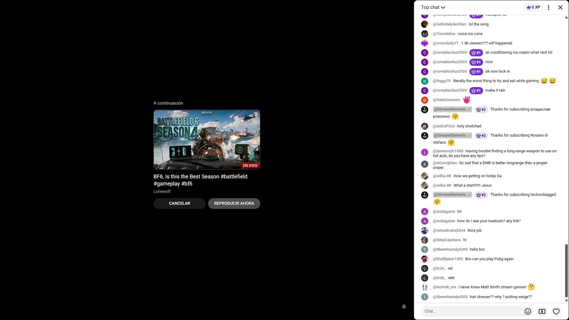Viewport: 569px width, 320px height.
Task: Play next video with REPRODUCIR AHORA
Action: [234, 204]
